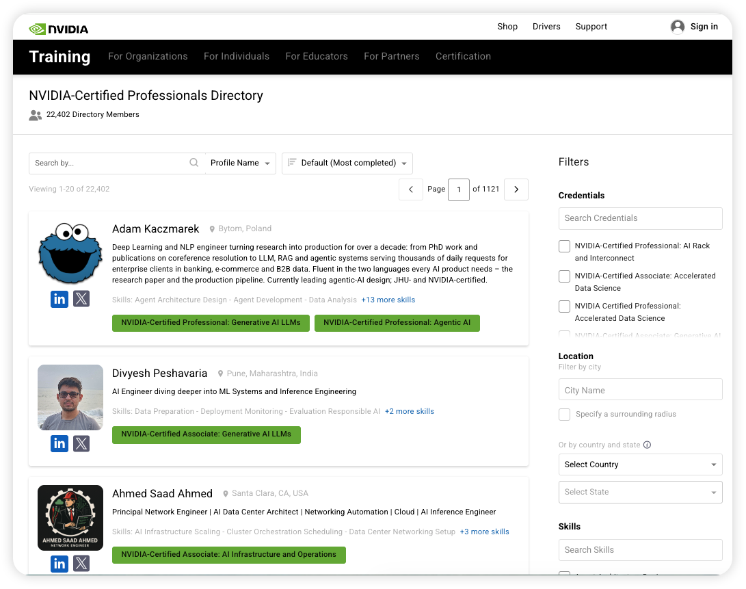Click the info icon beside country and state

point(647,445)
